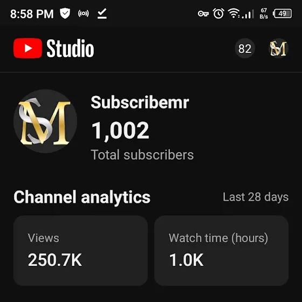Tap the Studio wordmark text
302x302 pixels.
click(x=70, y=48)
